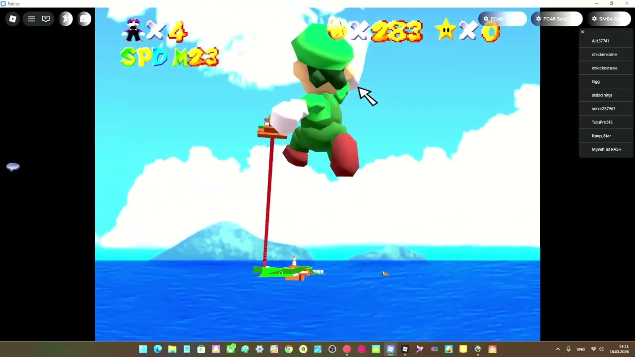The height and width of the screenshot is (357, 635).
Task: Open File Explorer from the taskbar
Action: (172, 349)
